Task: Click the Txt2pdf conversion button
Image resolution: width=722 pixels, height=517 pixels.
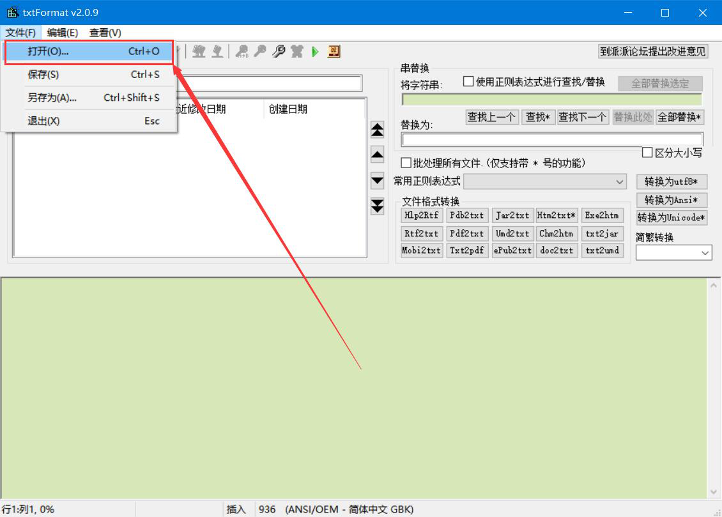Action: 467,251
